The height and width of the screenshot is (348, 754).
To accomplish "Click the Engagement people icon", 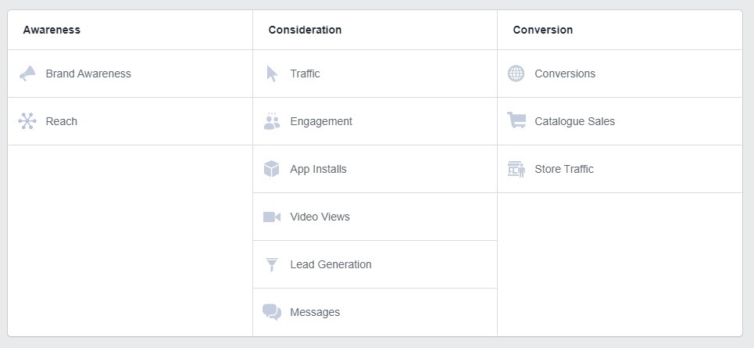I will coord(272,121).
